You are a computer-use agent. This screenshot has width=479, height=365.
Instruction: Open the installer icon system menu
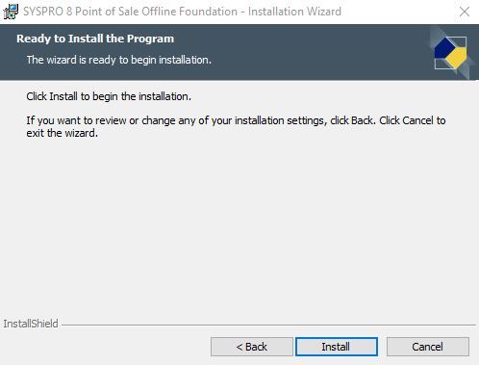point(11,12)
